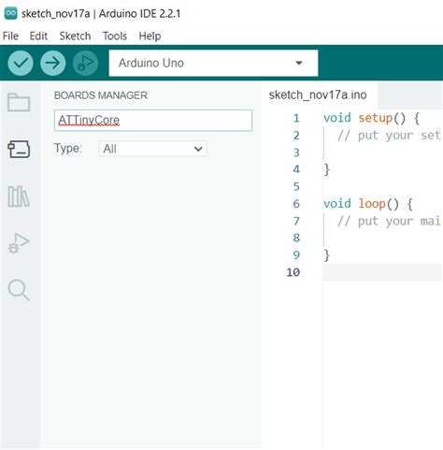
Task: Open the Edit menu
Action: (x=38, y=36)
